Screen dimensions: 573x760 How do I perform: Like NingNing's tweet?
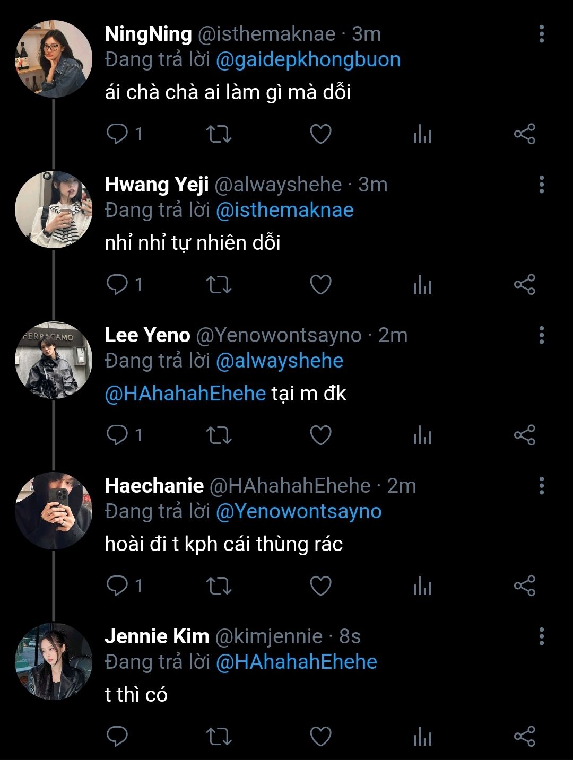click(320, 134)
